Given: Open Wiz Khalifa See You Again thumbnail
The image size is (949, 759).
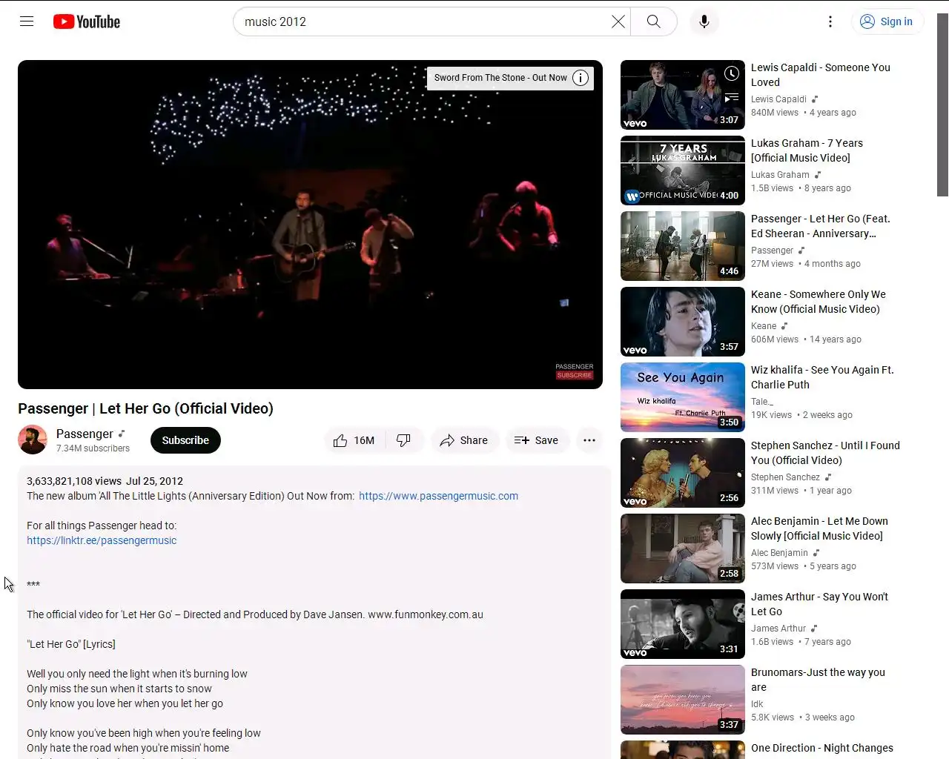Looking at the screenshot, I should tap(683, 397).
